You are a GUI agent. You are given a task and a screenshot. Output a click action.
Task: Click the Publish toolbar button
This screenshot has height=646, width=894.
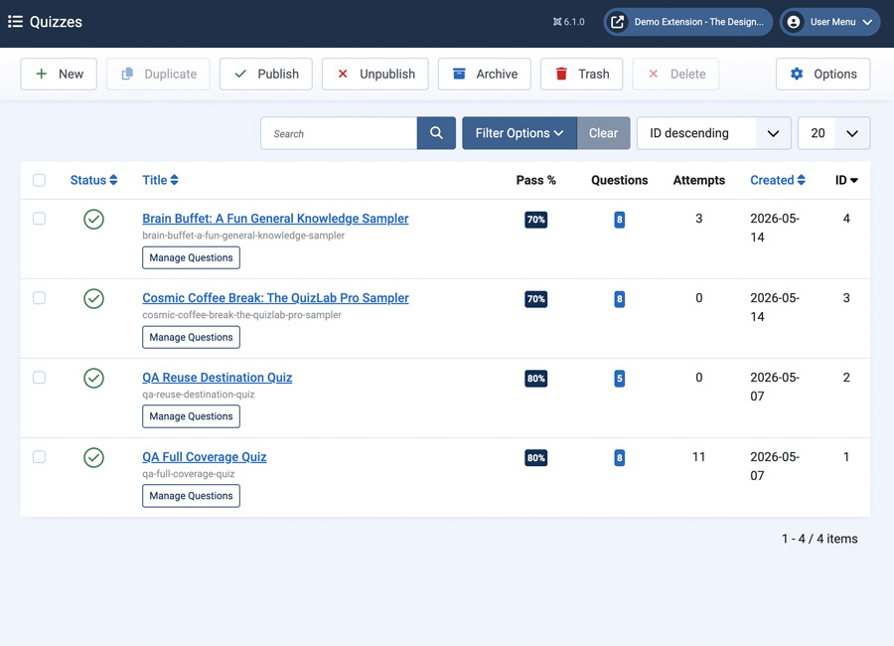265,74
